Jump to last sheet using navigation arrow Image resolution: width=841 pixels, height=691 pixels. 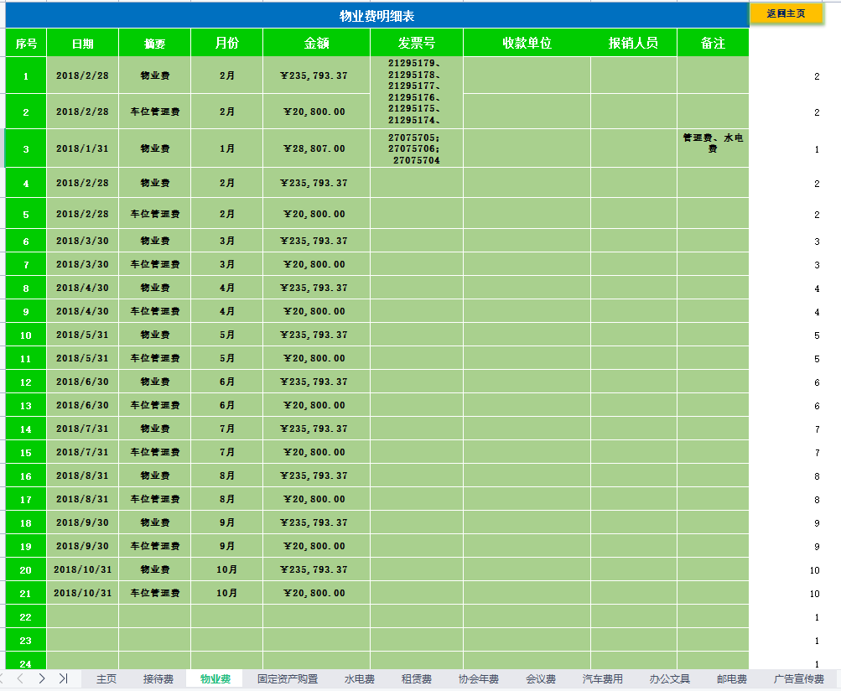coord(63,678)
